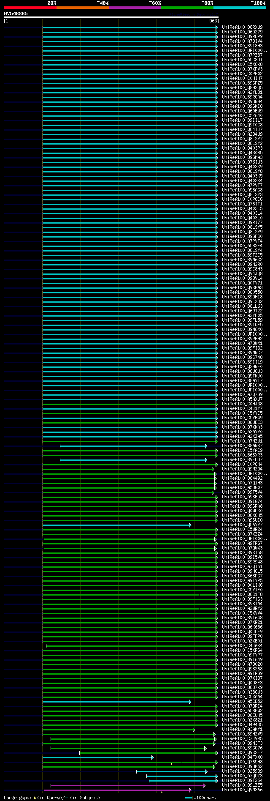Click the UniRef100_Q7XPV3 label

[x=242, y=69]
